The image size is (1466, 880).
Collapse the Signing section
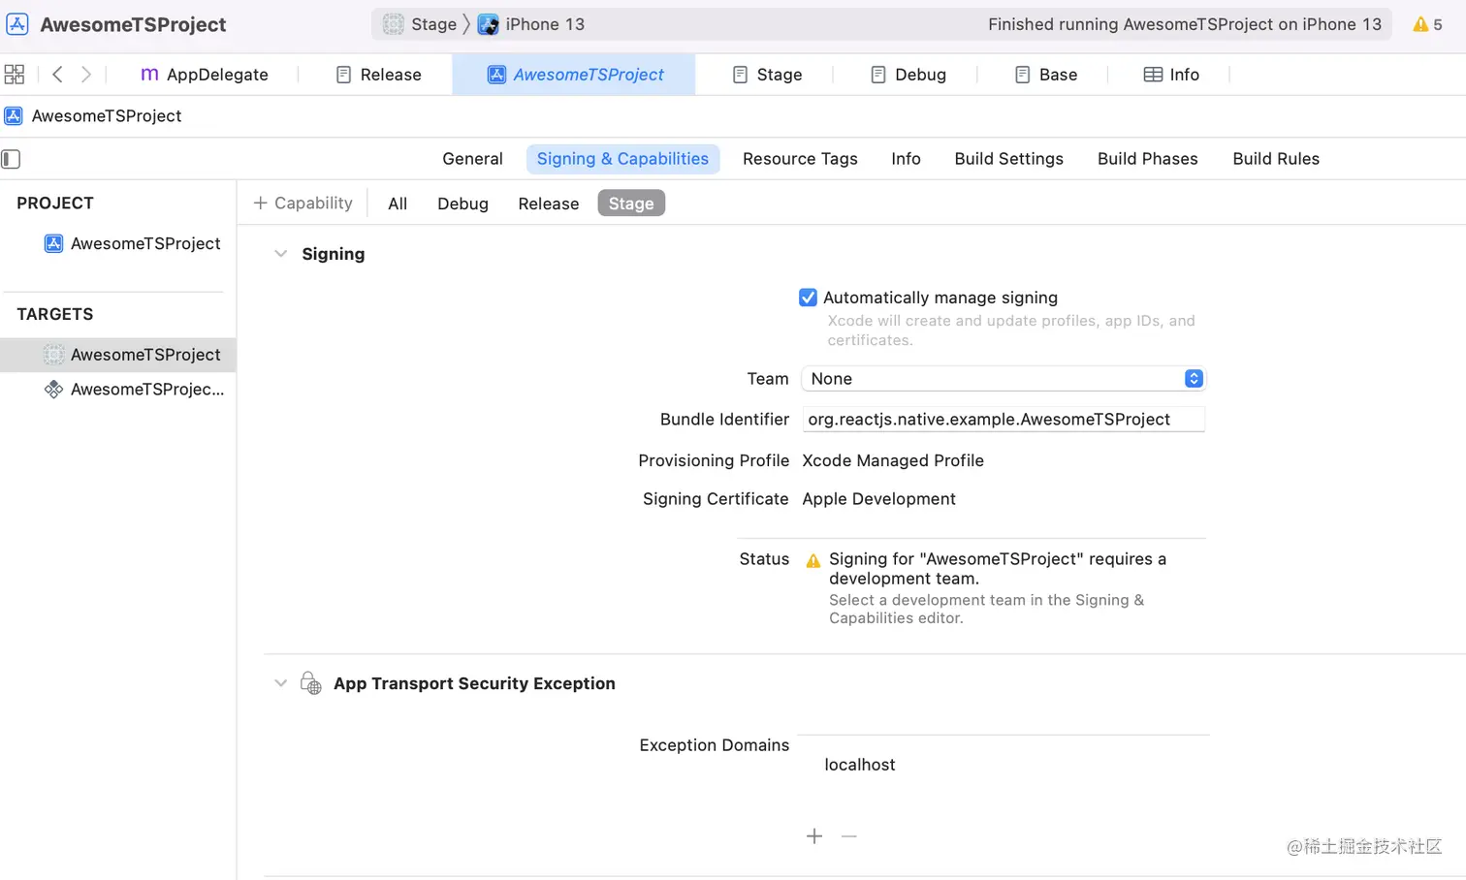(x=281, y=254)
